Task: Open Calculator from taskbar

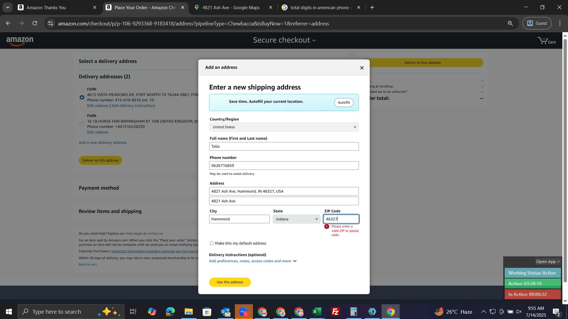Action: click(x=354, y=312)
